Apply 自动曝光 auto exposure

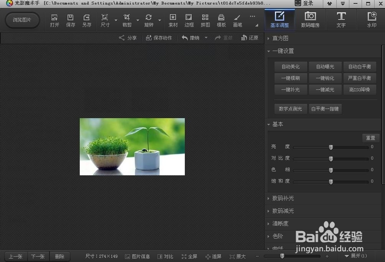325,67
